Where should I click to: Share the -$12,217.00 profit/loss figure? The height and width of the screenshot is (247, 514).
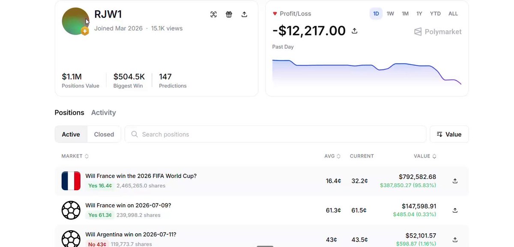click(354, 31)
